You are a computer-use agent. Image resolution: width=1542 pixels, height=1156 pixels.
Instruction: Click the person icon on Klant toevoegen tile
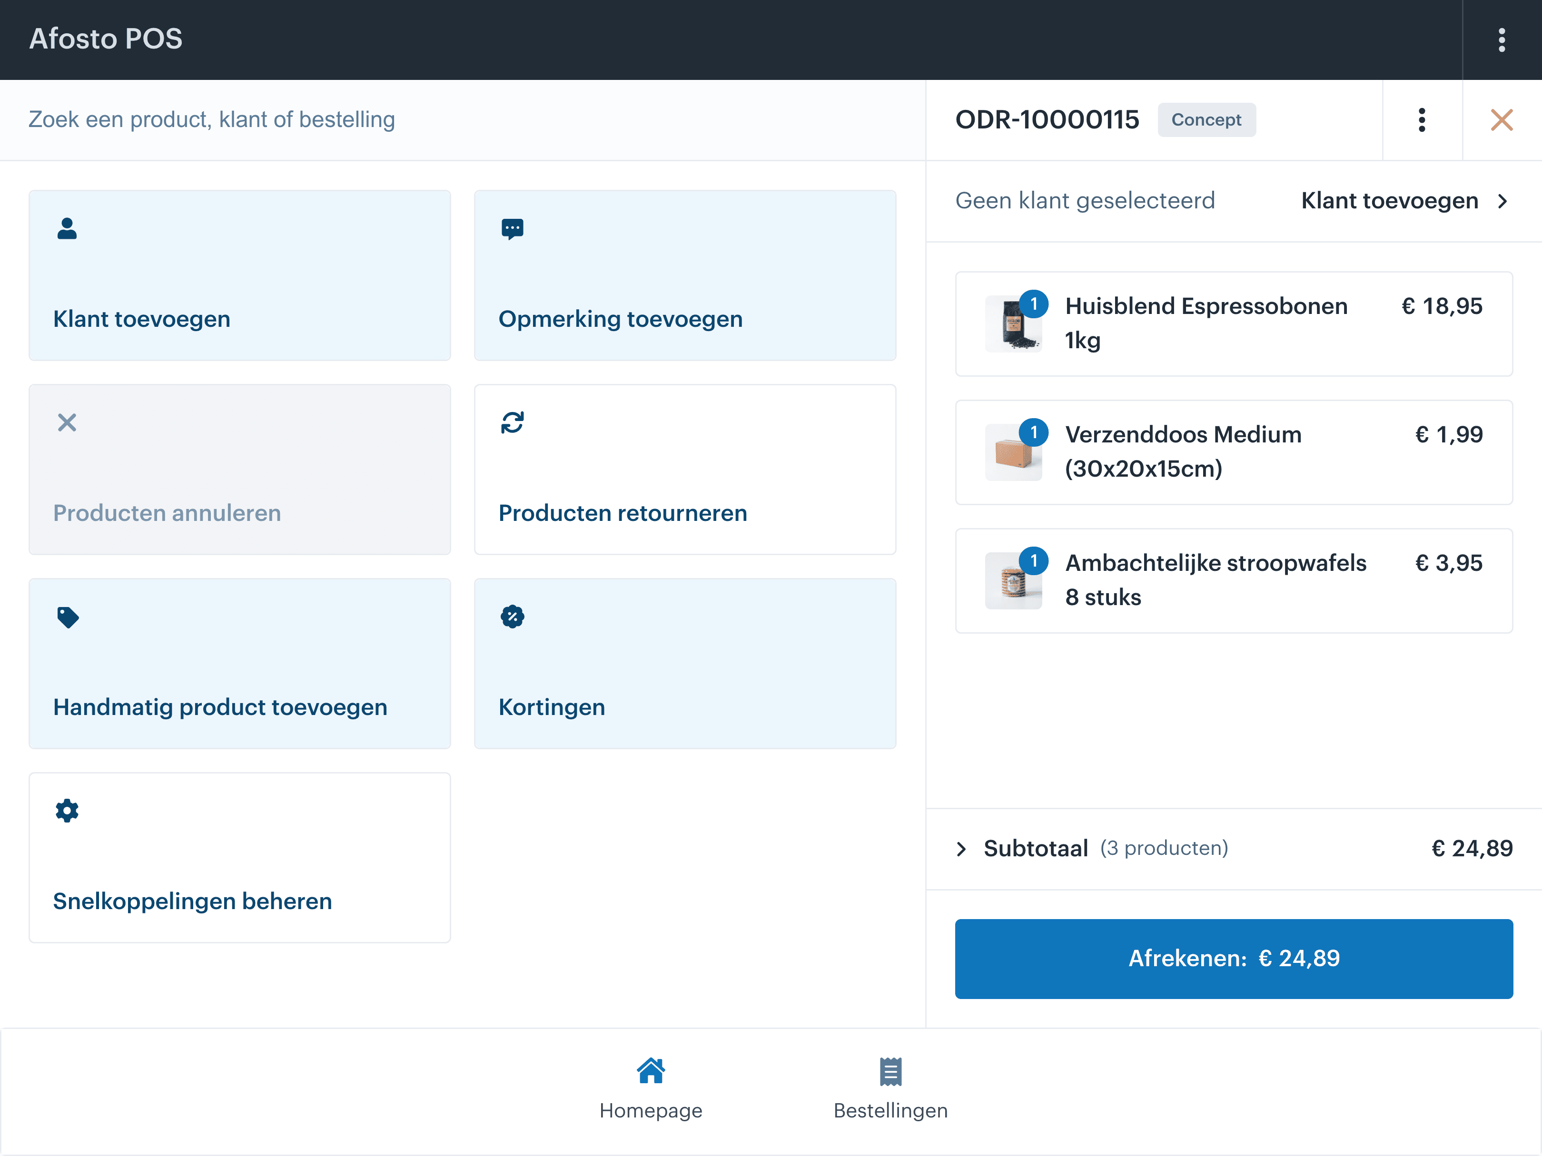click(67, 228)
